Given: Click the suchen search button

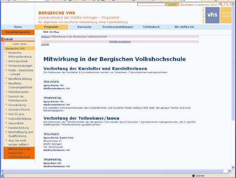Looking at the screenshot, I should click(172, 5).
